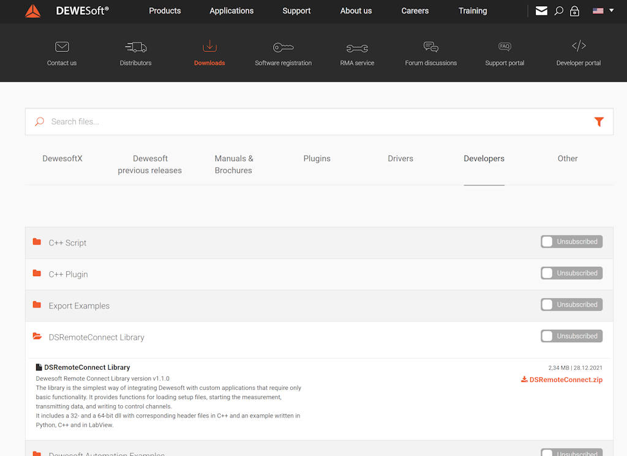Viewport: 627px width, 456px height.
Task: Click the Developer portal label
Action: tap(579, 63)
